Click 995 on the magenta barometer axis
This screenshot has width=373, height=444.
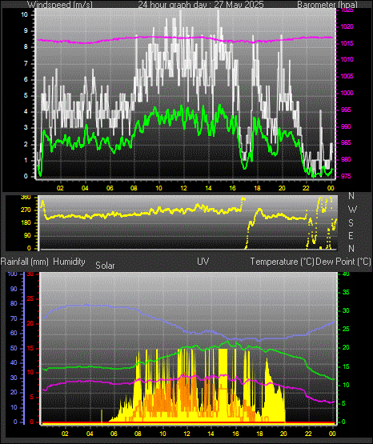point(346,110)
